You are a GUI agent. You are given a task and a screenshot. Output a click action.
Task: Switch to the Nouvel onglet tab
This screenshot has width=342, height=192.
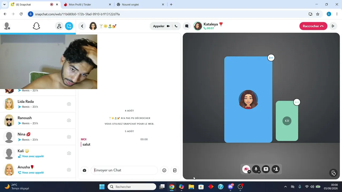point(141,5)
